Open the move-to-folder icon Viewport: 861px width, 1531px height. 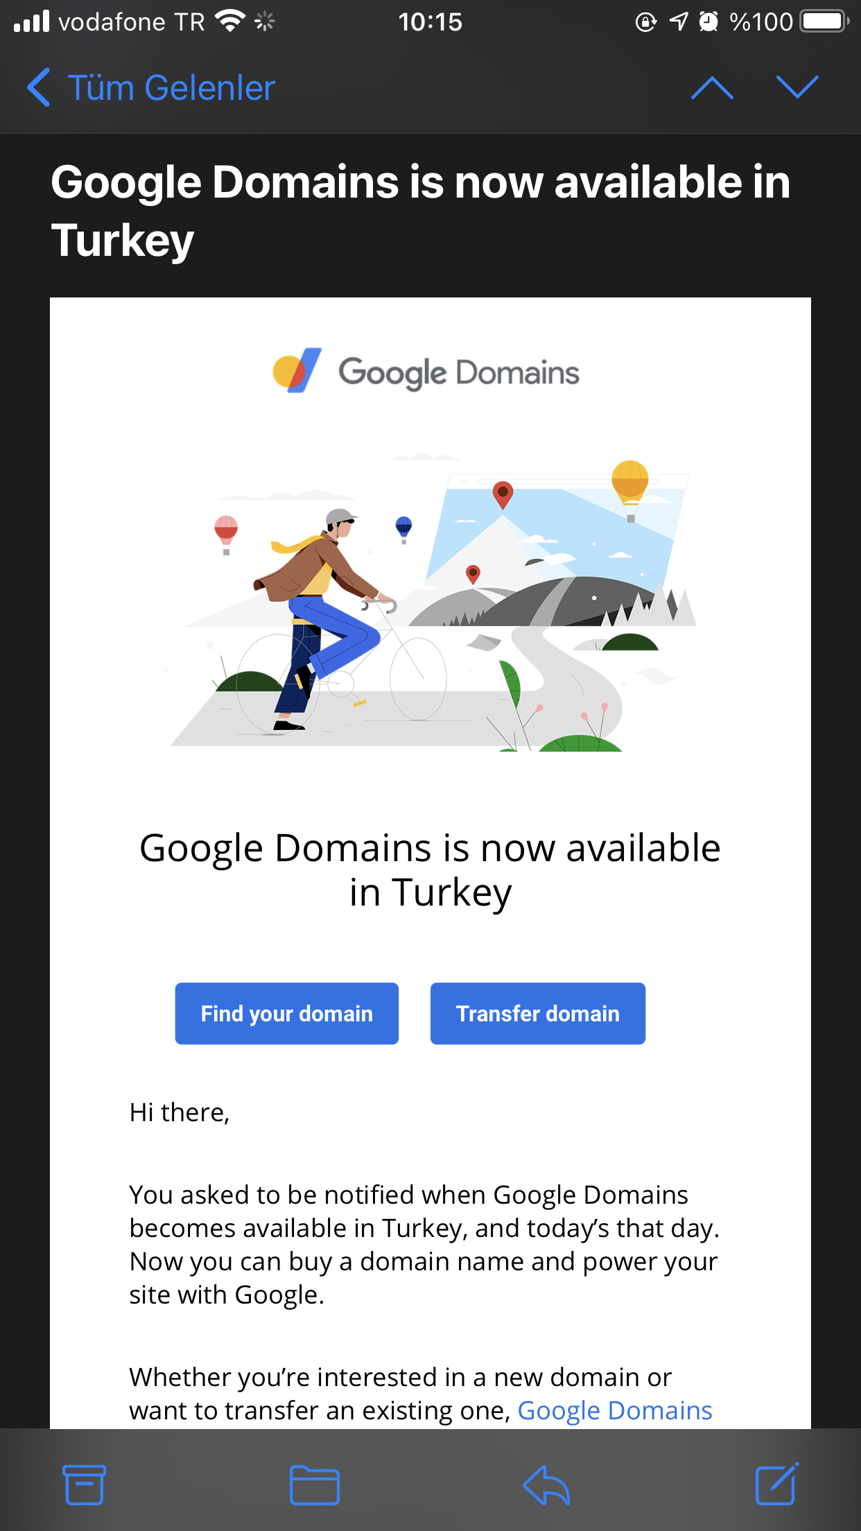click(x=314, y=1485)
